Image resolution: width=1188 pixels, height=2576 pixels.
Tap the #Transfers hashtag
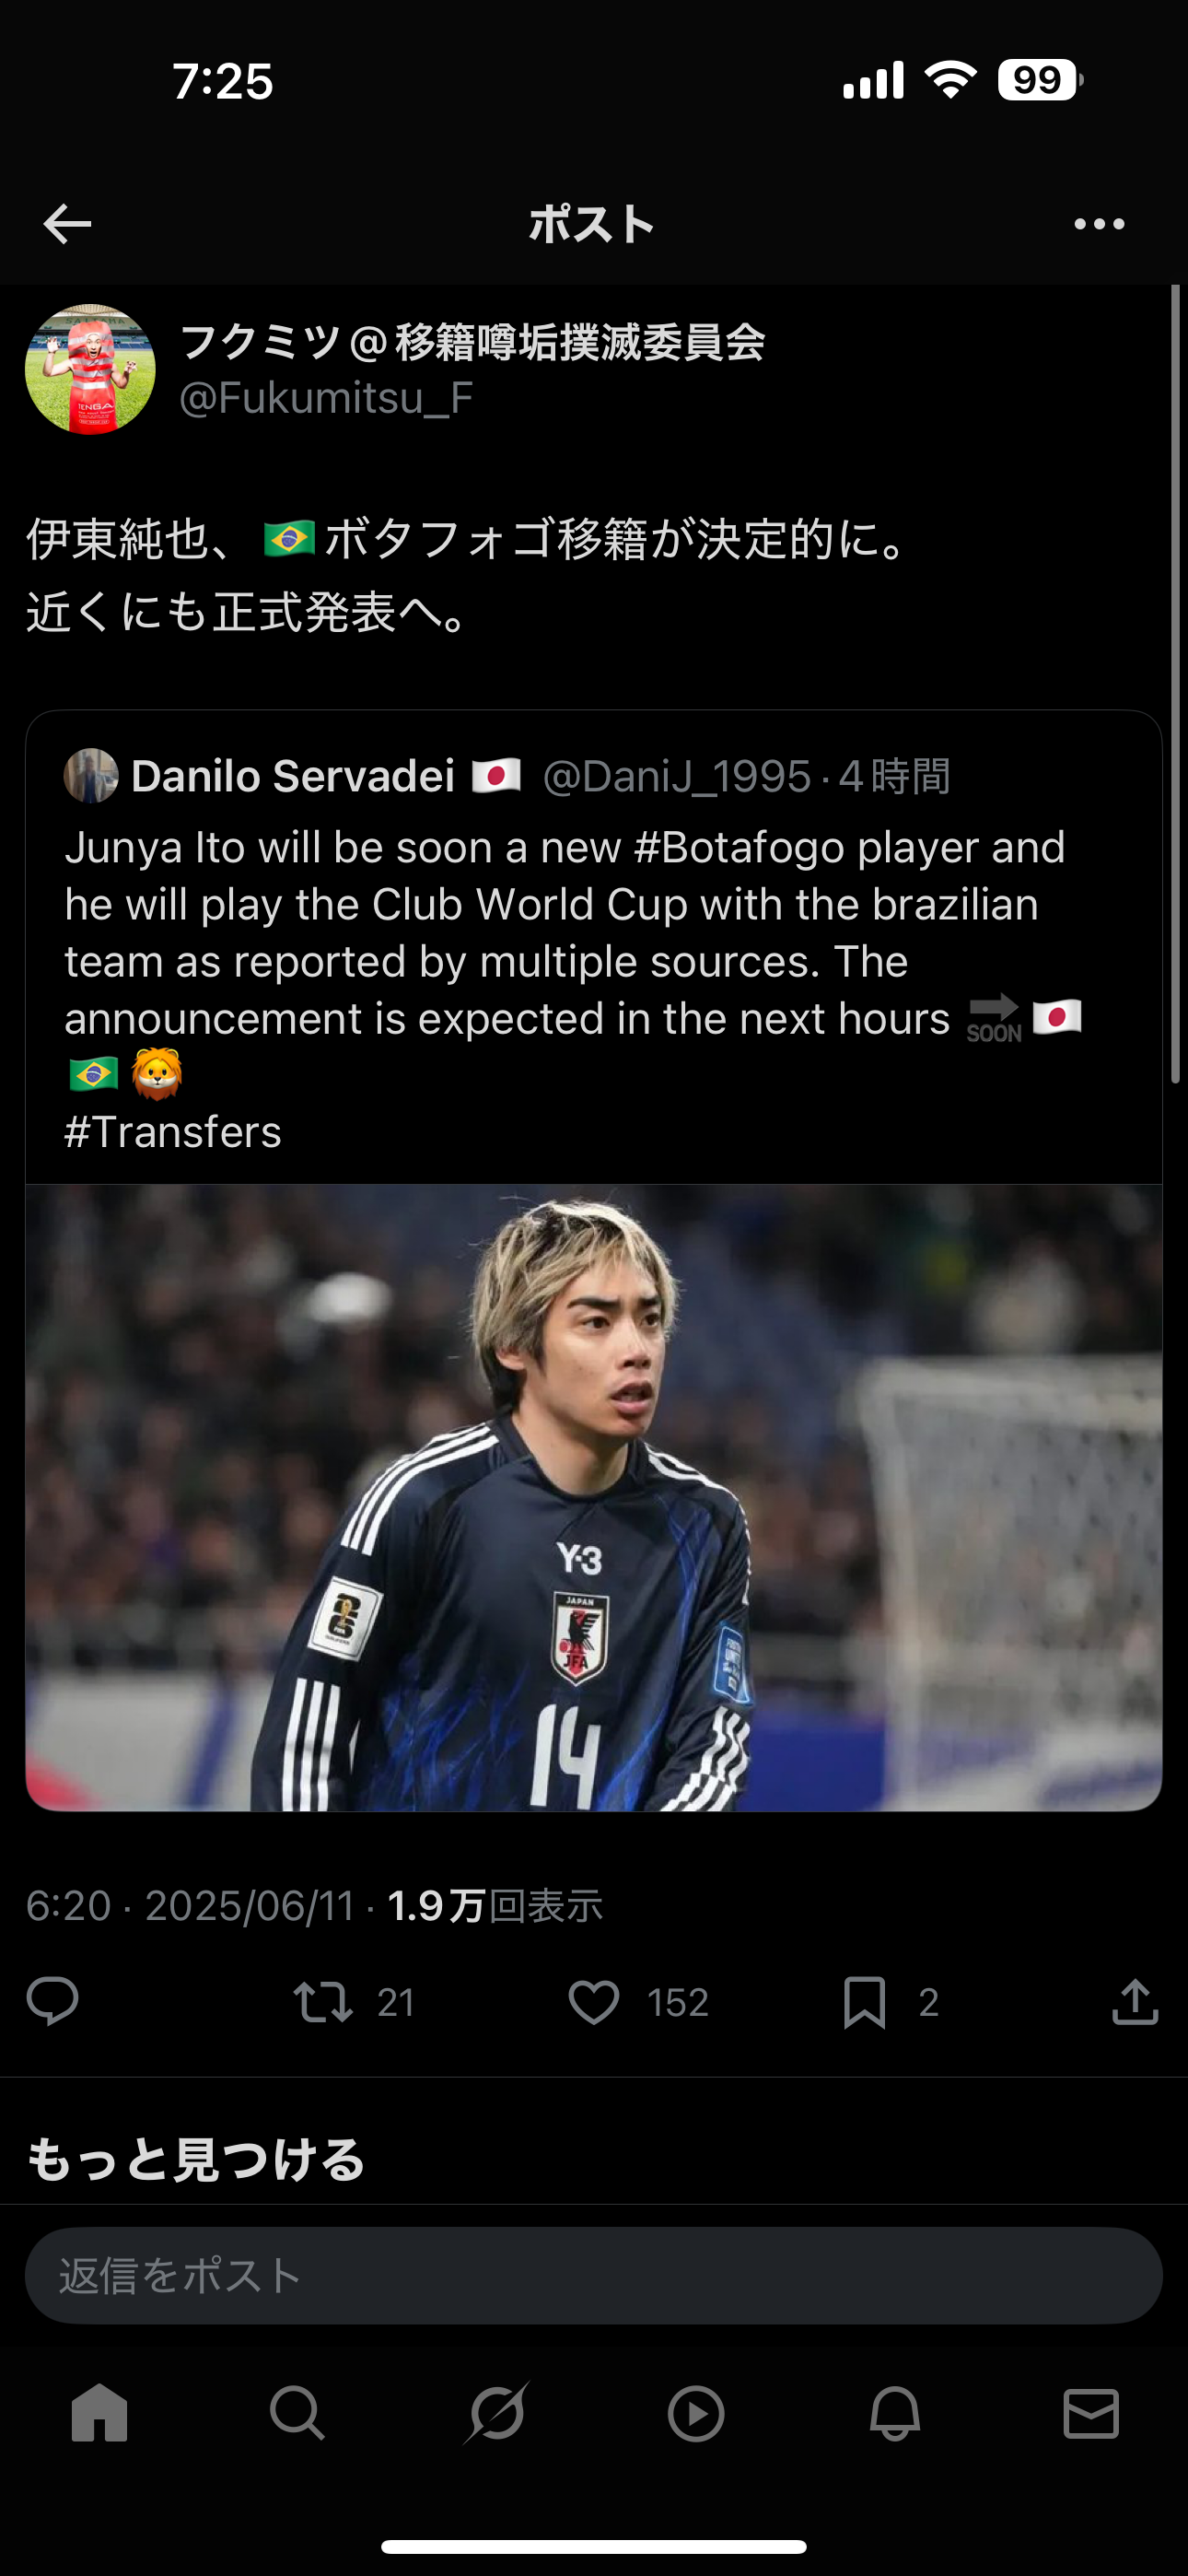[173, 1132]
